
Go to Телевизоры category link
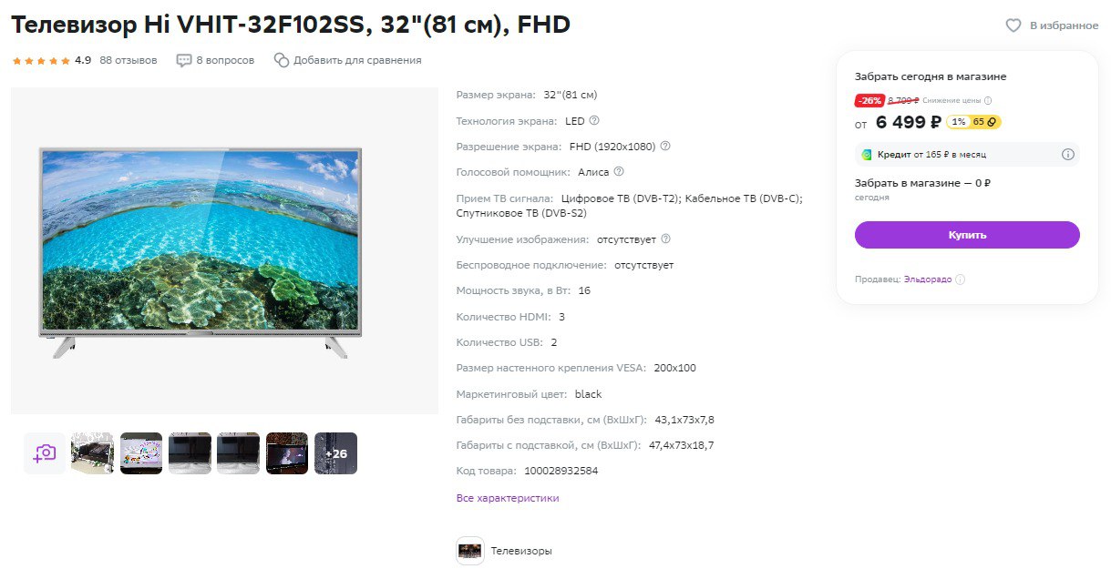pos(521,551)
